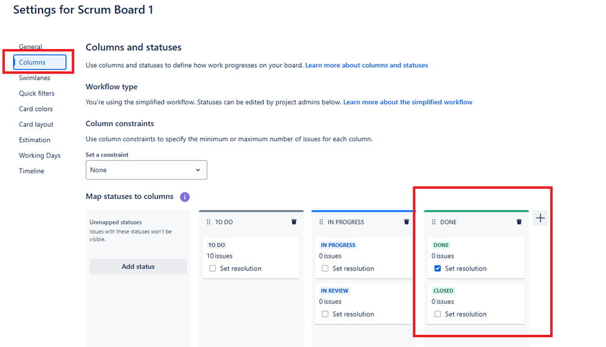Open the Set a constraint dropdown
This screenshot has height=347, width=606.
click(146, 170)
